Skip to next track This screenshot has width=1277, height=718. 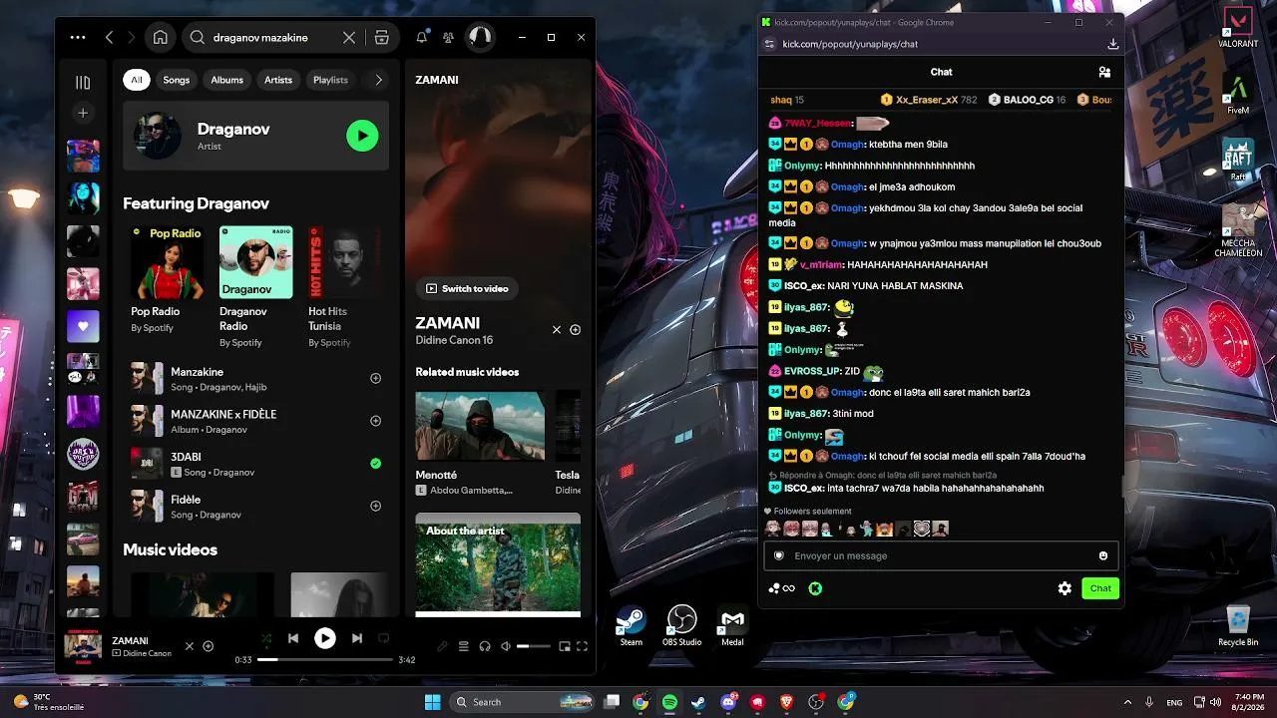point(357,638)
